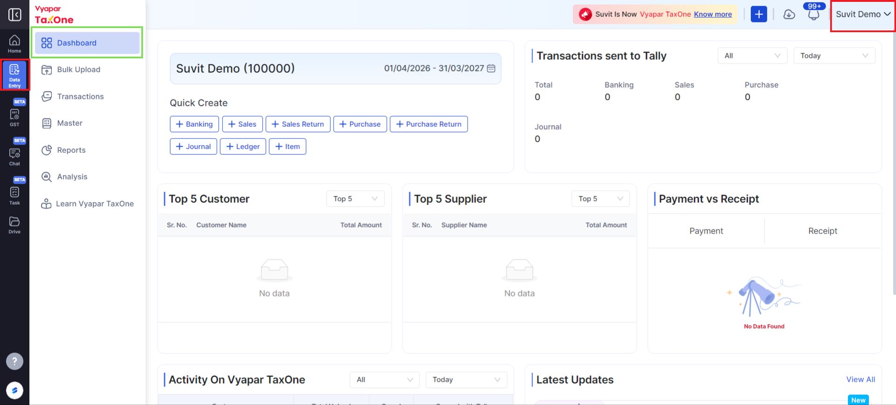The image size is (896, 405).
Task: Quick create a Purchase Return entry
Action: pos(428,124)
